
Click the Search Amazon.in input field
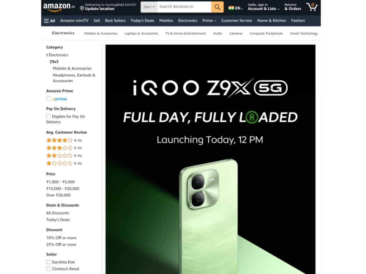(x=184, y=7)
